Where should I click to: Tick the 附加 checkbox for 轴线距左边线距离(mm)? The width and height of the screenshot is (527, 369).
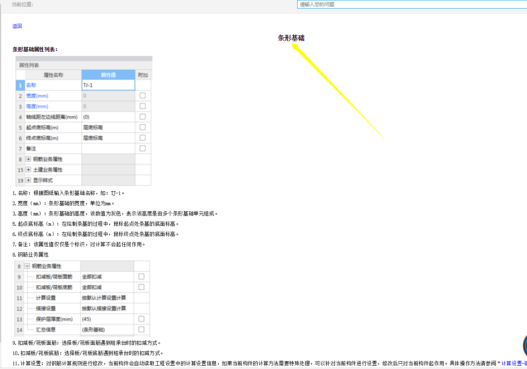142,117
